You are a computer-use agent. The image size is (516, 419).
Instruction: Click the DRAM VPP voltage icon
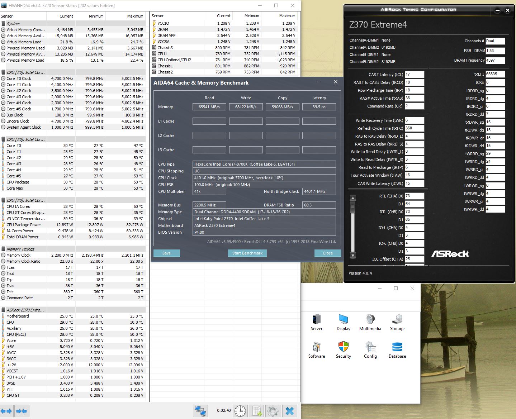(154, 35)
